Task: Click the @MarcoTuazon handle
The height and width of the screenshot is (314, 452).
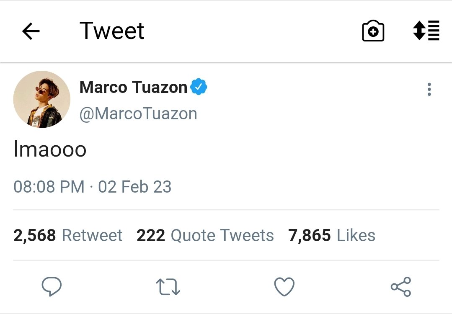Action: (x=138, y=113)
